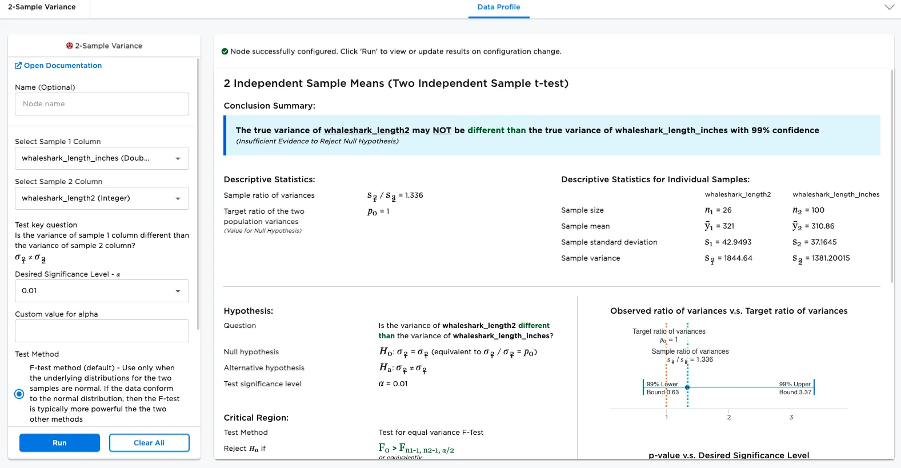
Task: Select the F-test method radio button
Action: click(x=19, y=394)
